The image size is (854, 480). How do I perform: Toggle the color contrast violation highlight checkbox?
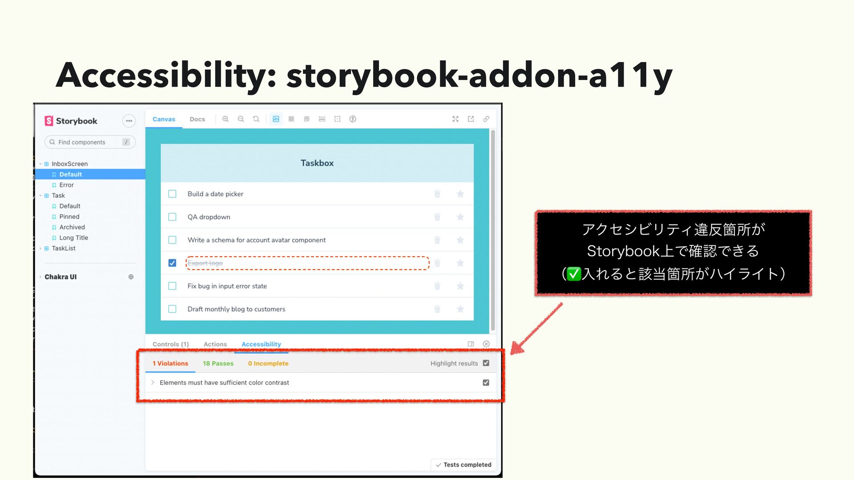point(486,383)
